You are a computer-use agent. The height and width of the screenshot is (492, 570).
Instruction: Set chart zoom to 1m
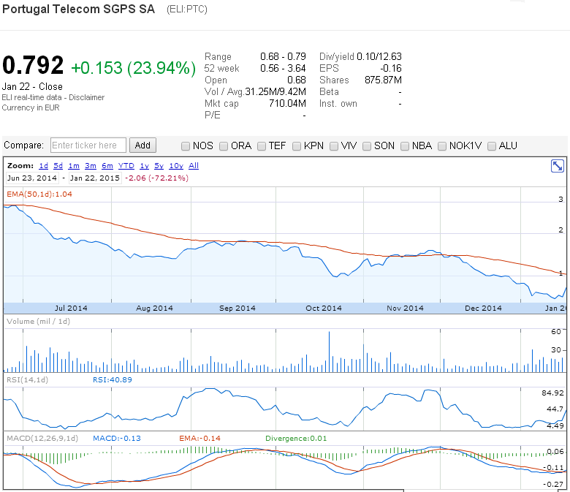click(x=74, y=166)
